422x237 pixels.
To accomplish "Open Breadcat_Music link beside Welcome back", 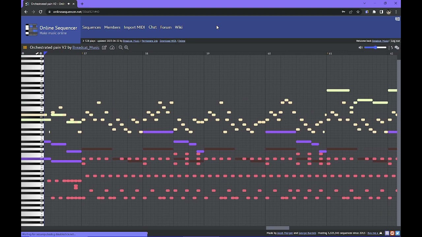I will coord(380,41).
